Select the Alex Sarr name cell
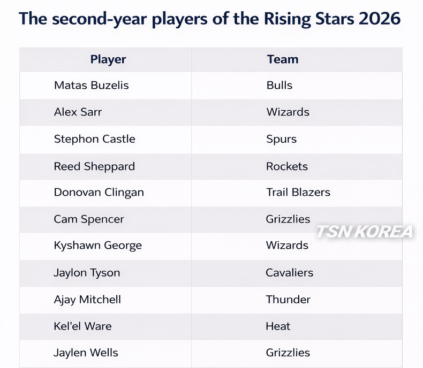 tap(78, 112)
